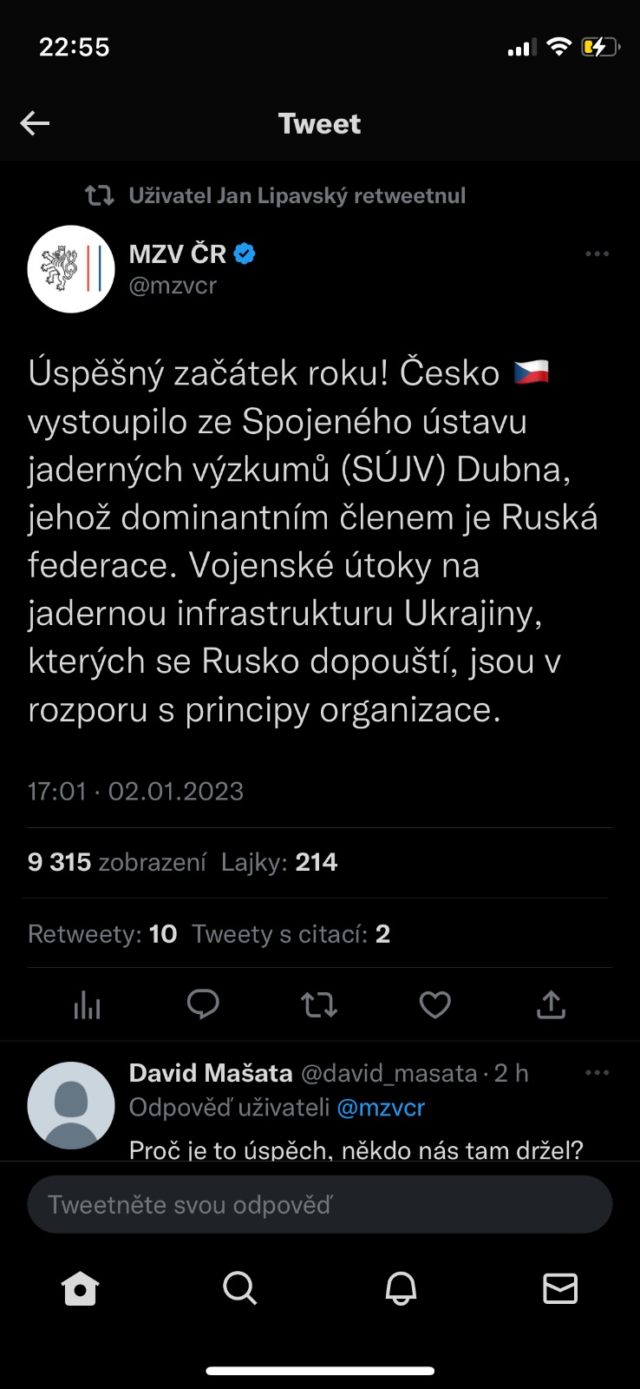Open David Mašata's avatar
640x1389 pixels.
[x=71, y=1105]
